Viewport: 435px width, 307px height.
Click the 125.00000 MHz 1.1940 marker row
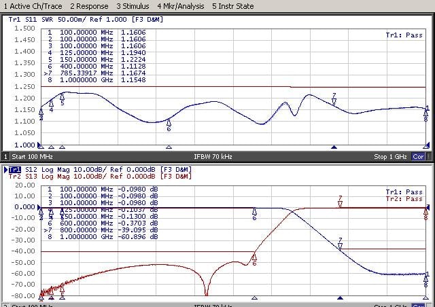click(x=95, y=53)
